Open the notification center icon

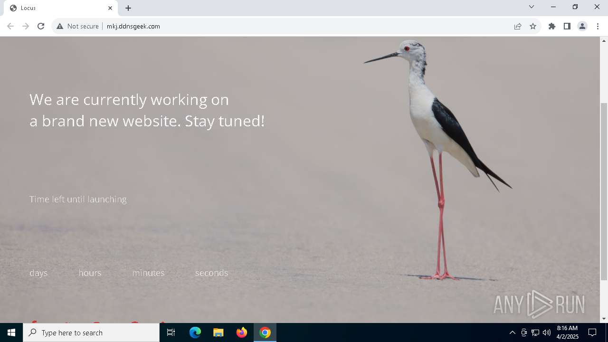(592, 332)
